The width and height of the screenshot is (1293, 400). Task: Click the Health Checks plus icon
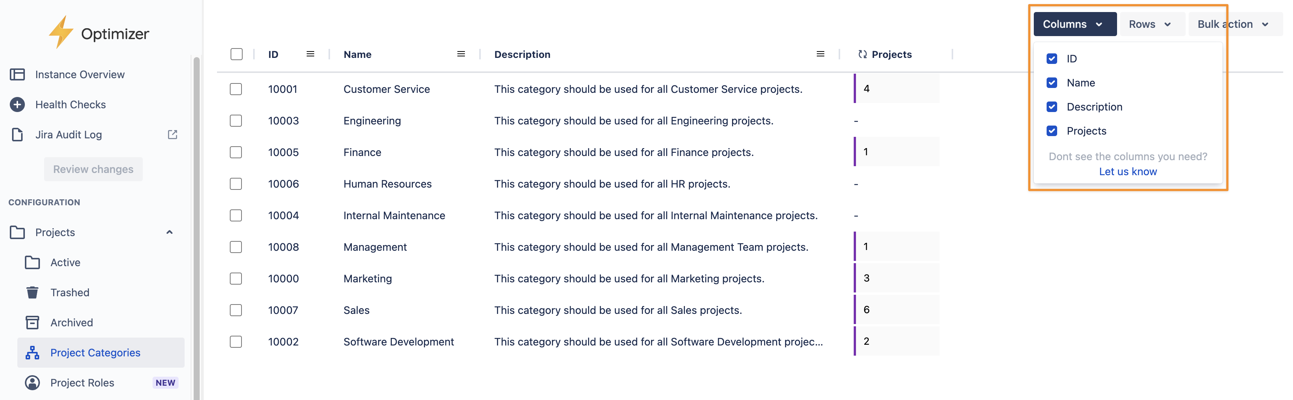pyautogui.click(x=17, y=105)
